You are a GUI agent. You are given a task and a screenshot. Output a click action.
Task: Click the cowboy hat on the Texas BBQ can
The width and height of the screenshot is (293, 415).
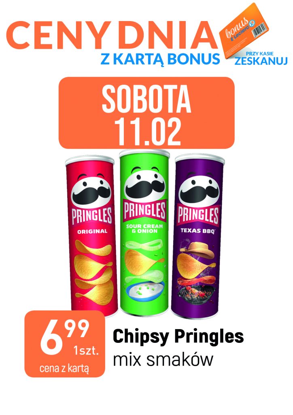(197, 250)
